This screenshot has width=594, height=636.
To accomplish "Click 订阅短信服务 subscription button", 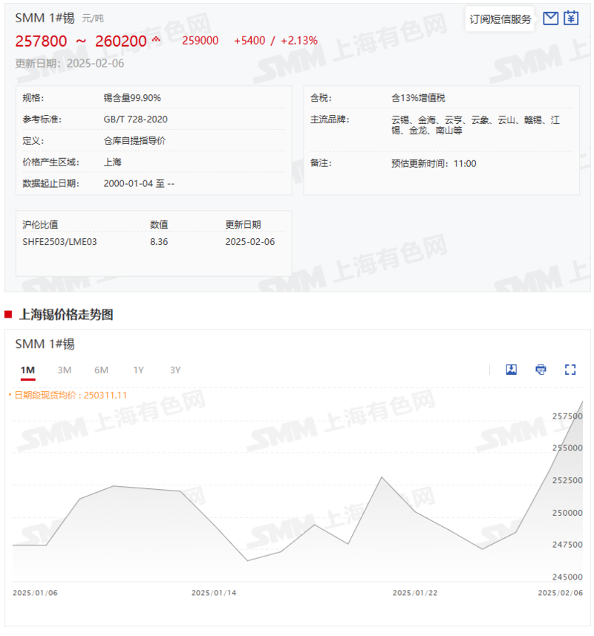I will [x=500, y=19].
